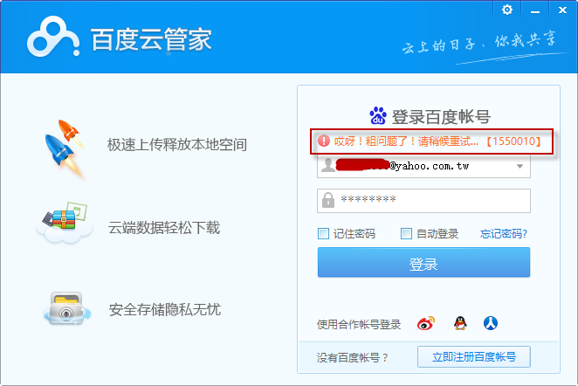Click the safe storage feature icon
The image size is (578, 386).
[x=67, y=308]
